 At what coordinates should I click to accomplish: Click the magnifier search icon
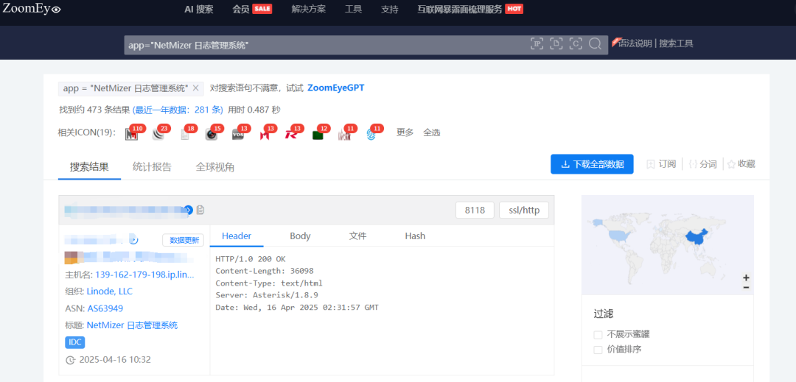coord(595,43)
